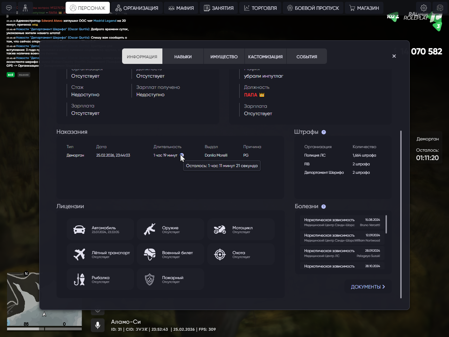
Task: Click the help icon next to Штрафы
Action: coord(324,132)
